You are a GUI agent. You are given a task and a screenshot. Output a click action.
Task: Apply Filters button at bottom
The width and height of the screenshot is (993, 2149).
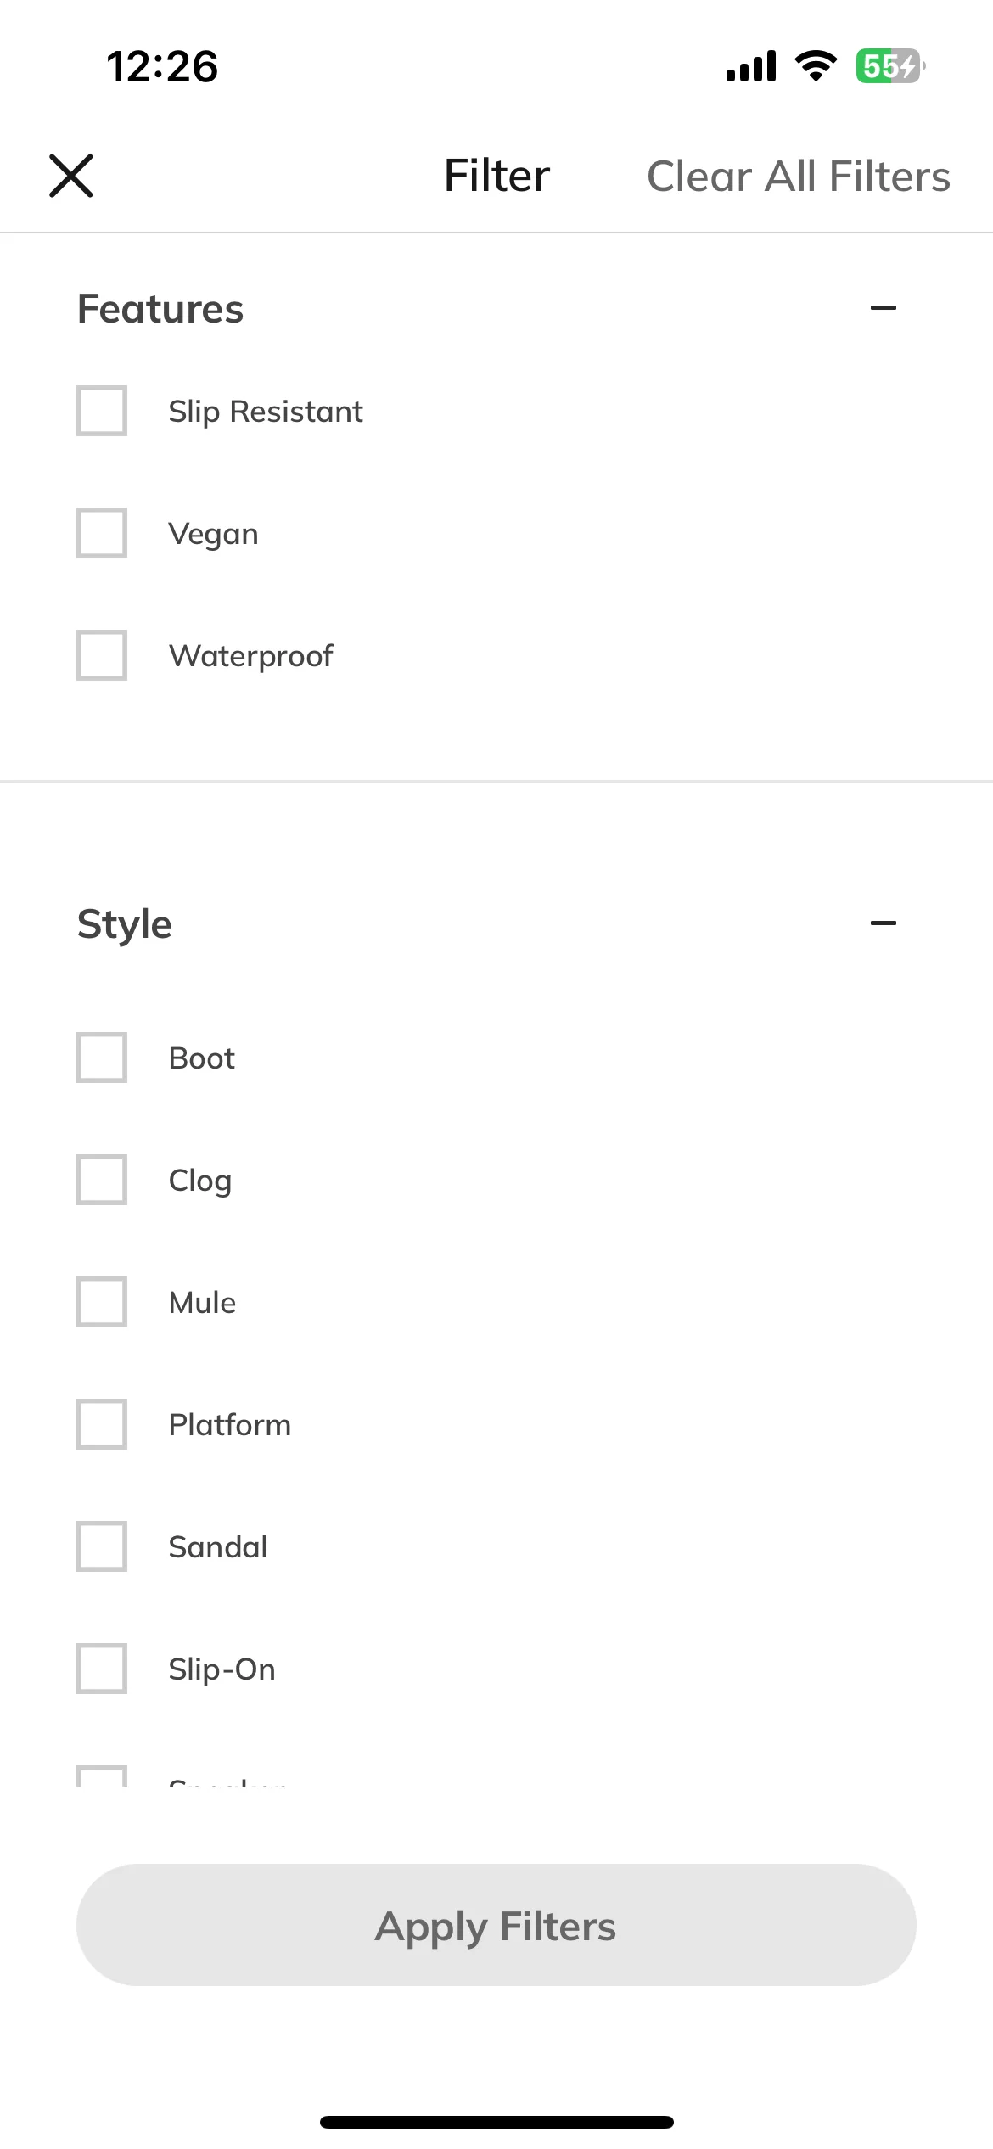(496, 1925)
